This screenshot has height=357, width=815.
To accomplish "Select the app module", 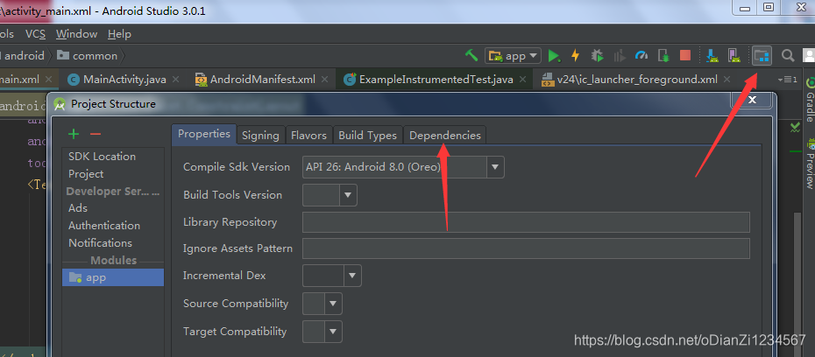I will point(113,277).
